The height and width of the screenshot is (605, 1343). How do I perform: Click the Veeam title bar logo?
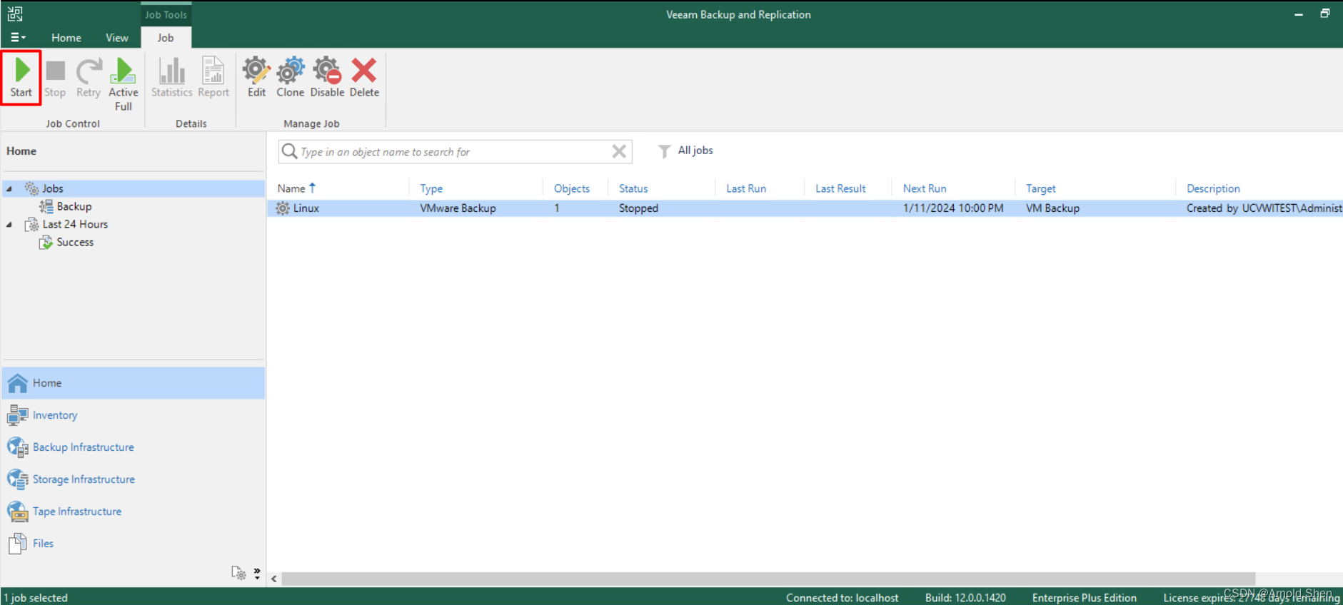pos(15,14)
